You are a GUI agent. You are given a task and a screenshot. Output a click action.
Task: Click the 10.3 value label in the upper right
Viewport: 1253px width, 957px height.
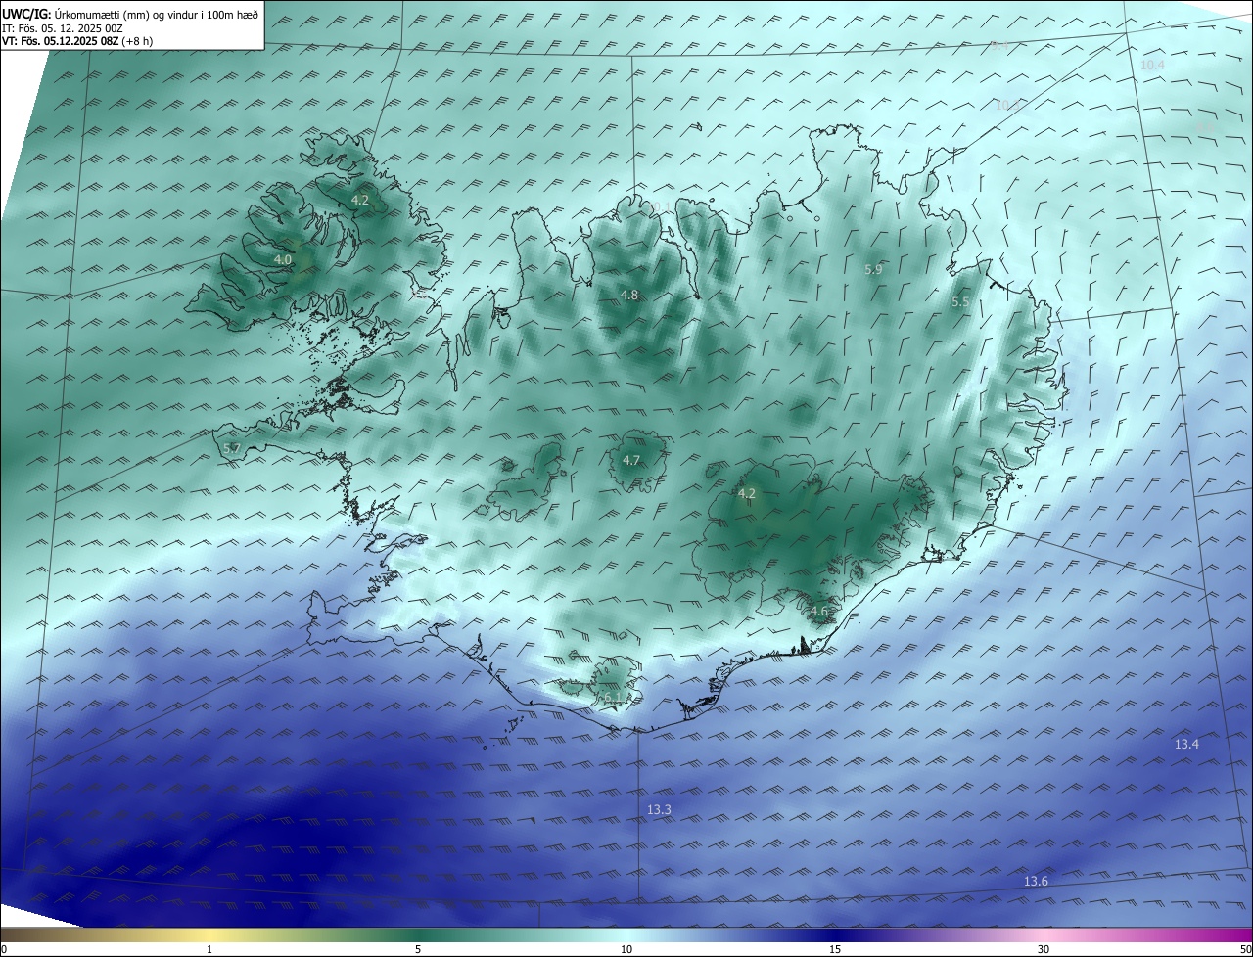click(x=1007, y=105)
